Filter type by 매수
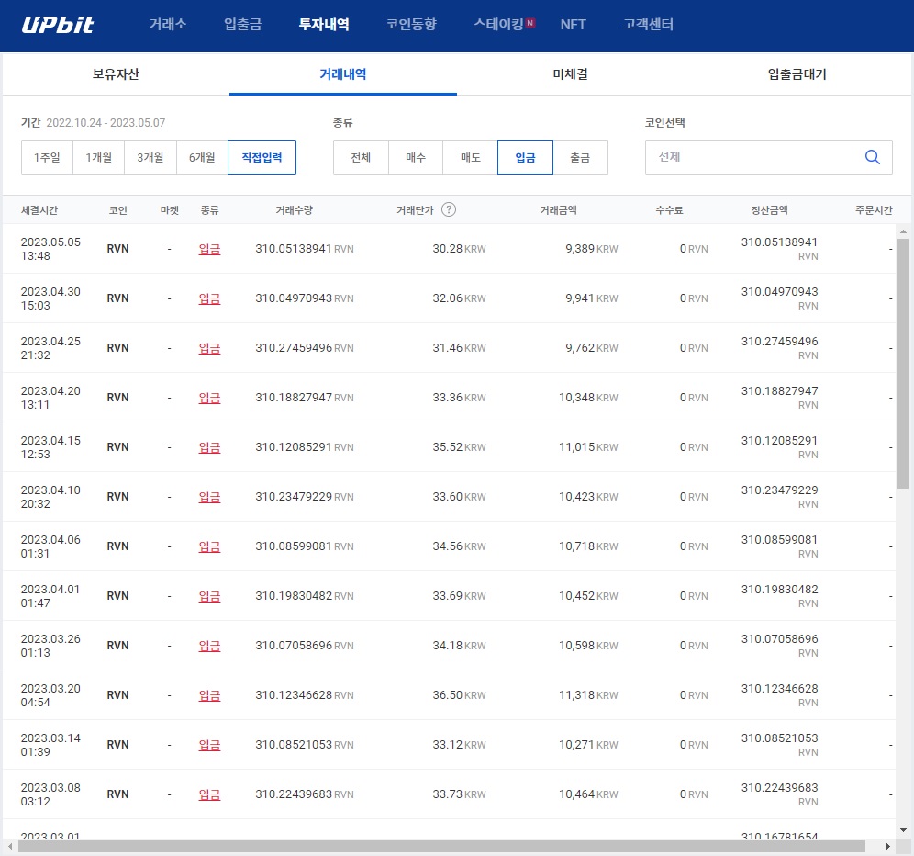This screenshot has height=856, width=914. tap(416, 157)
